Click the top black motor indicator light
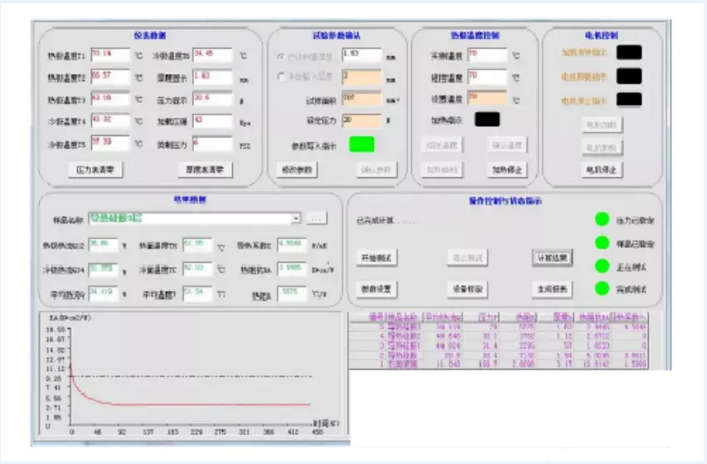Image resolution: width=707 pixels, height=464 pixels. pos(628,52)
